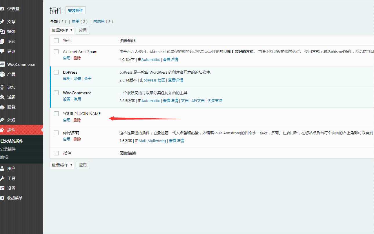The image size is (374, 234).
Task: Open the top 批量操作 dropdown
Action: point(62,30)
